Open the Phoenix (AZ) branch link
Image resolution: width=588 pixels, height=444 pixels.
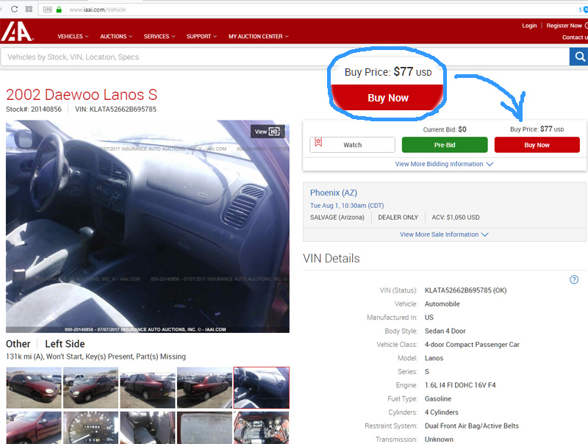(333, 193)
